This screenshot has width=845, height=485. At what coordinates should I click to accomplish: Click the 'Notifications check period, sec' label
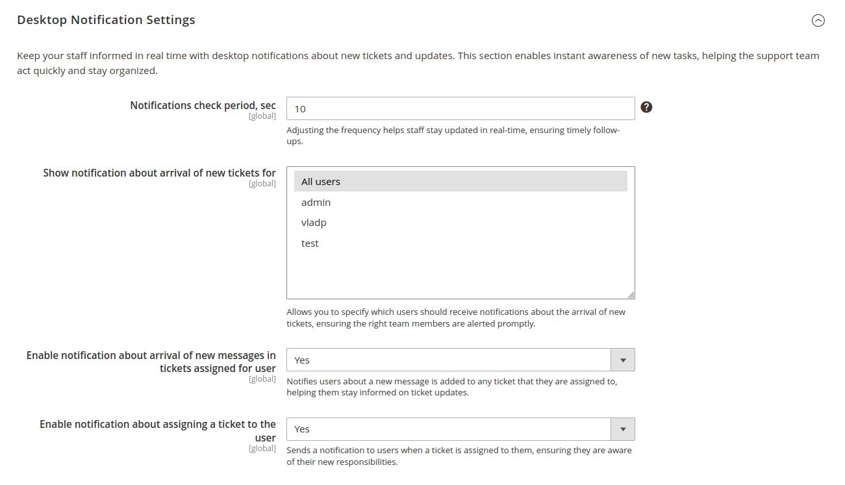[202, 105]
